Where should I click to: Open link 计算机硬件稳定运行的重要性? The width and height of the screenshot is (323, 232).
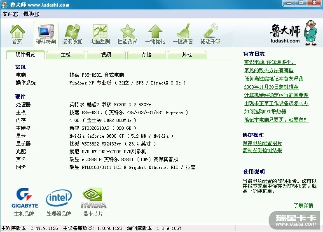coord(276,95)
